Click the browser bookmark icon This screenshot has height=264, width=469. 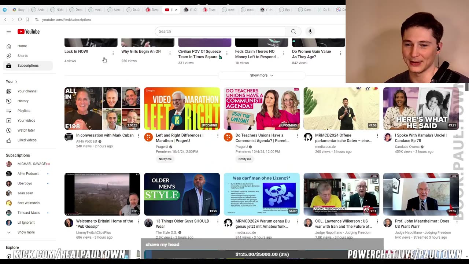click(x=27, y=19)
